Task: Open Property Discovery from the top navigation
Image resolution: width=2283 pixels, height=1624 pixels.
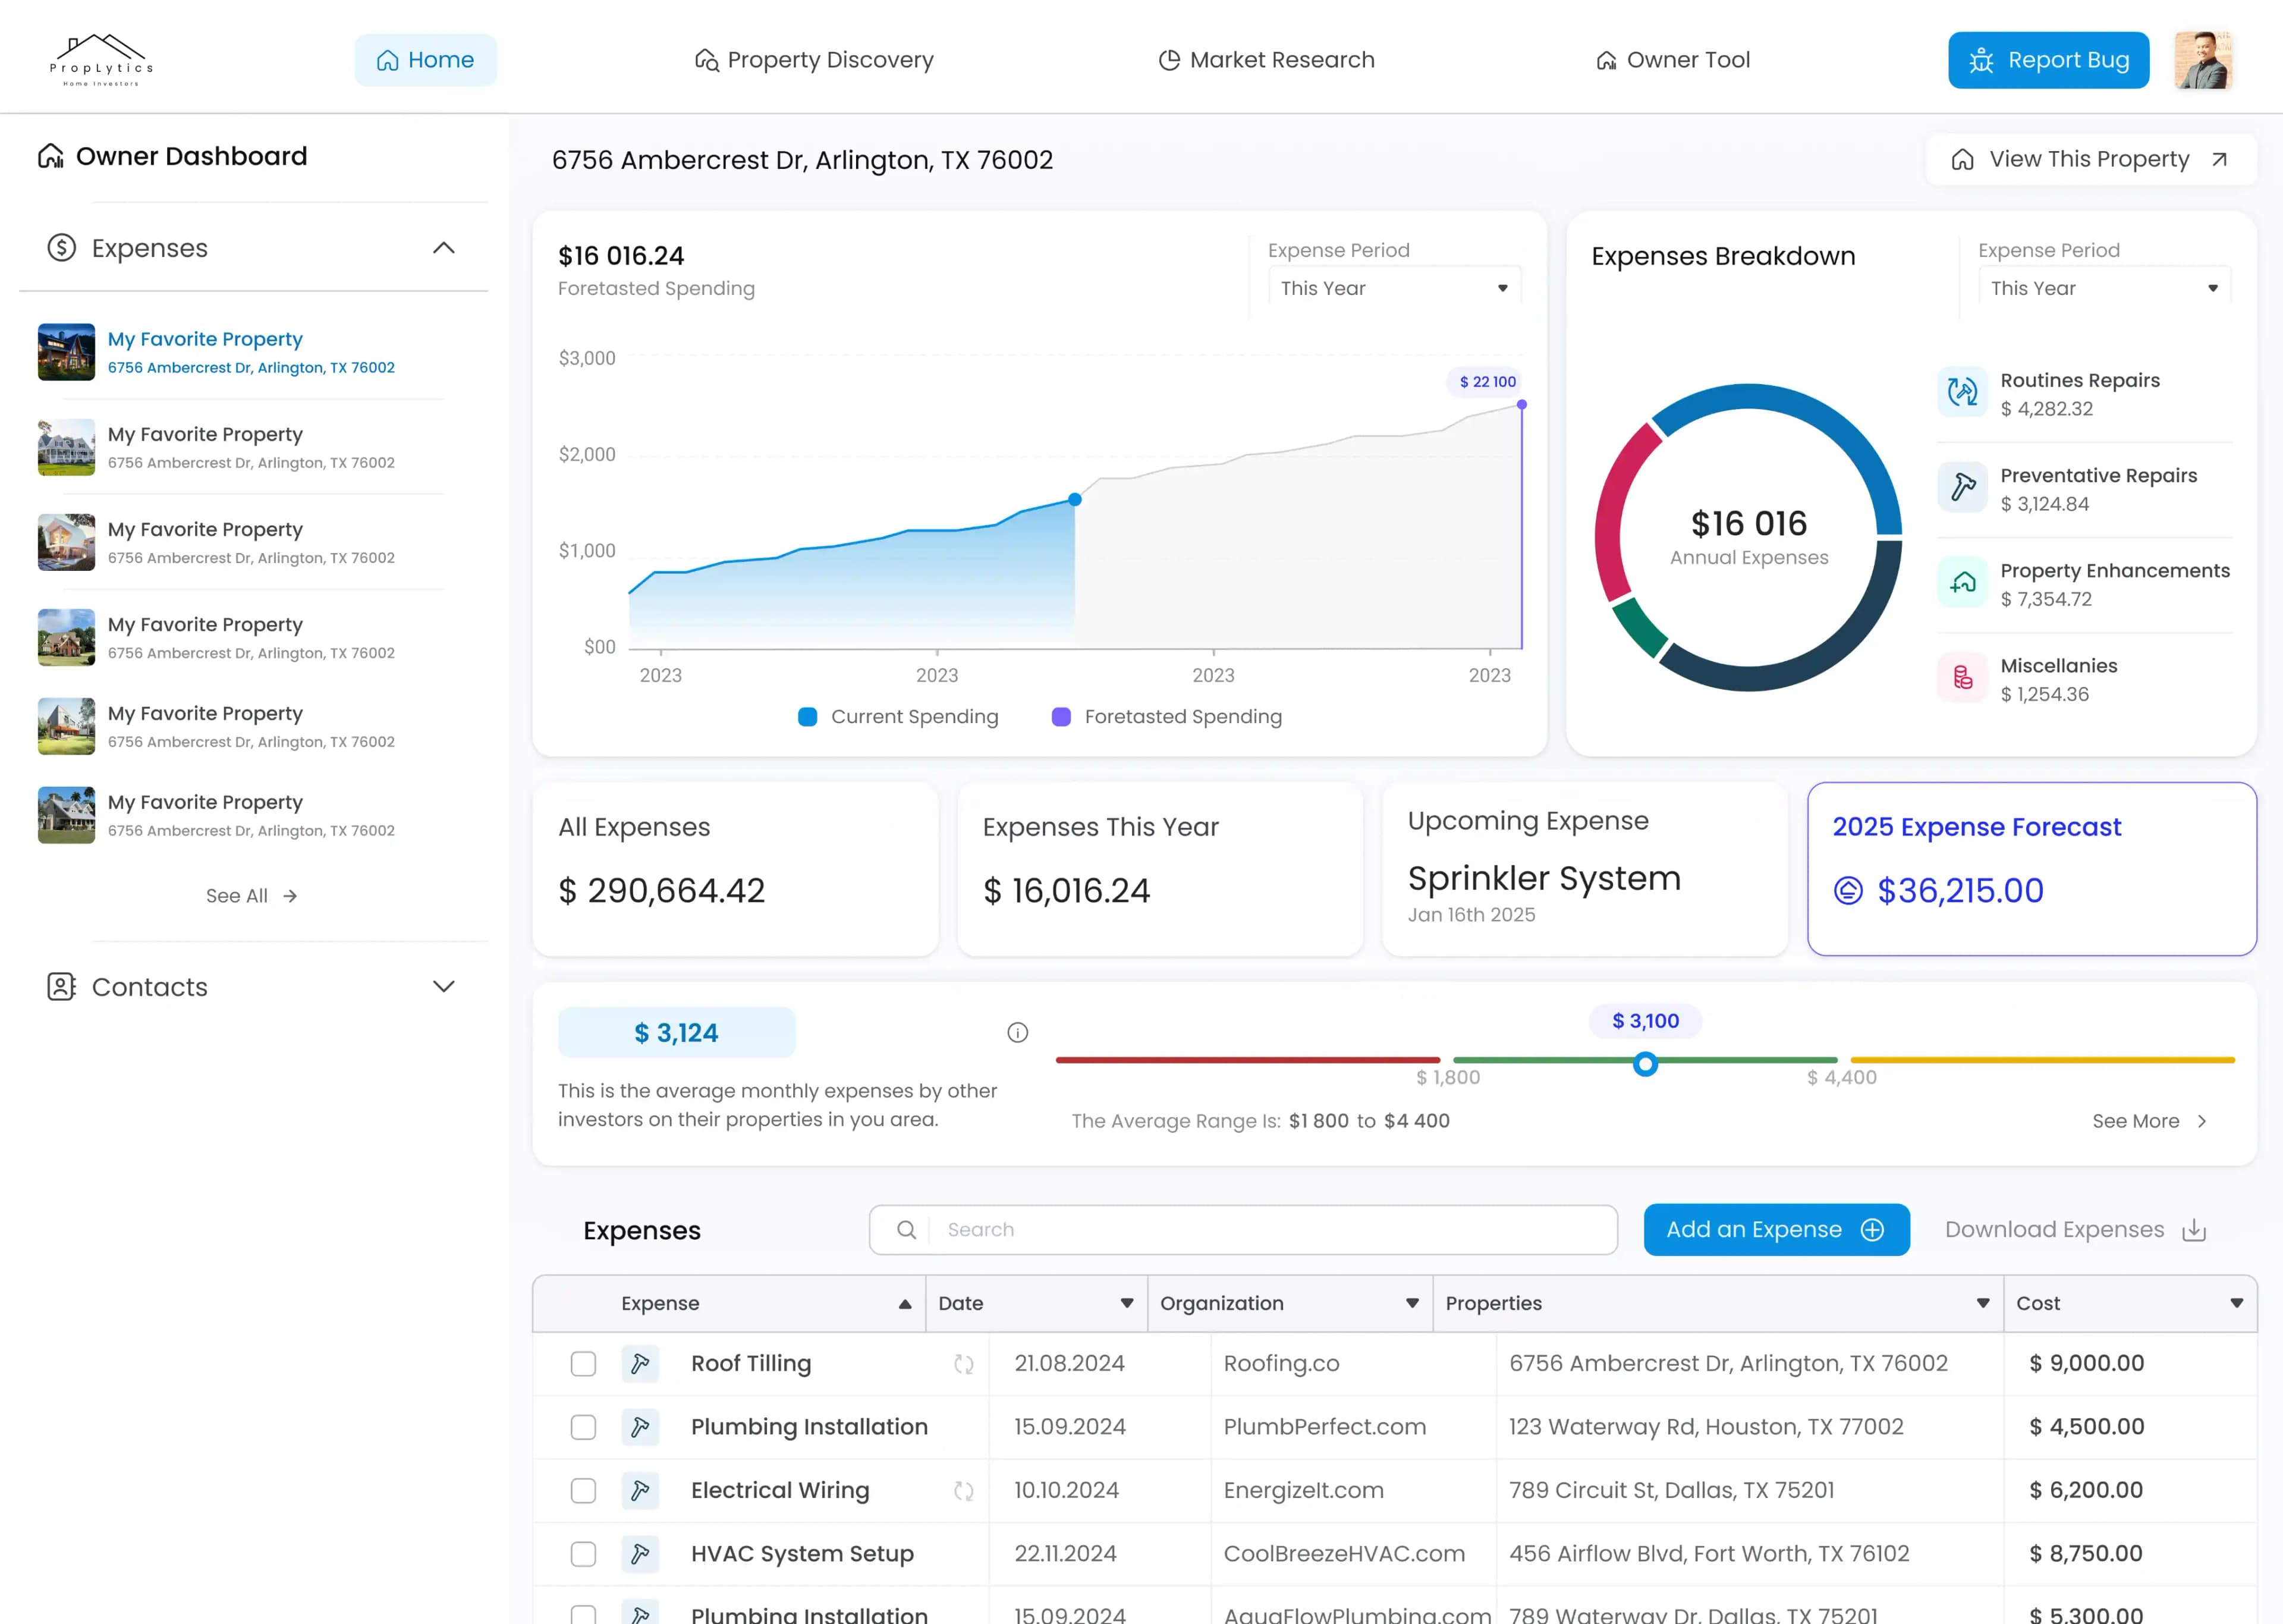Action: pos(813,59)
